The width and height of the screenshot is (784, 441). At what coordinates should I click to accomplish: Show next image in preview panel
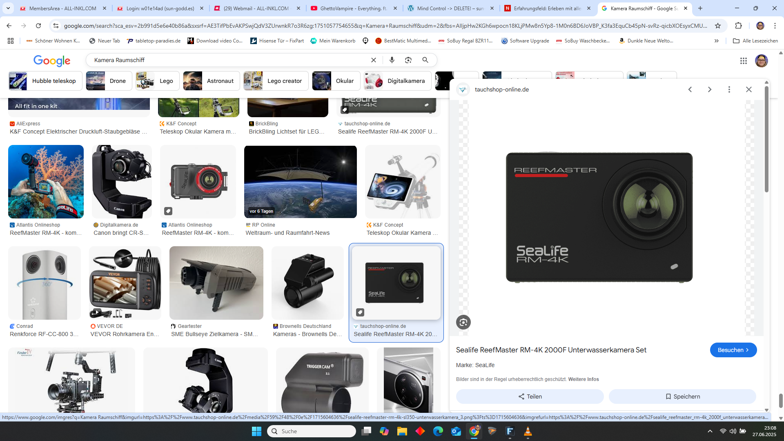tap(710, 89)
